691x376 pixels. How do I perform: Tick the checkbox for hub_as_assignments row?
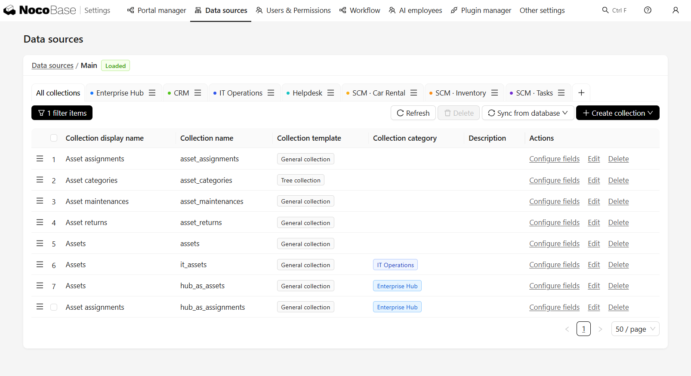[x=54, y=307]
